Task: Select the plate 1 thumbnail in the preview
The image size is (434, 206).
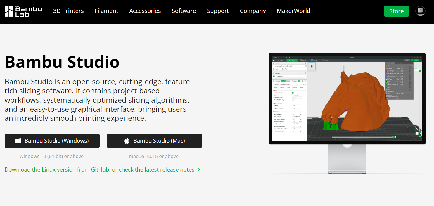Action: 312,66
